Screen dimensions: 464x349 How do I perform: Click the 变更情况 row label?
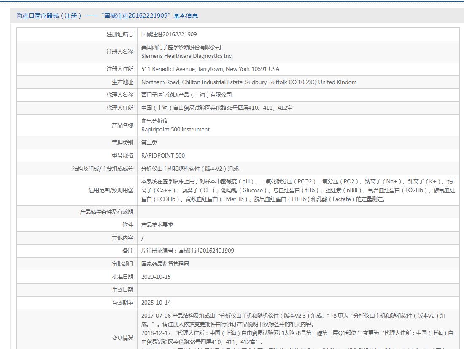(122, 338)
